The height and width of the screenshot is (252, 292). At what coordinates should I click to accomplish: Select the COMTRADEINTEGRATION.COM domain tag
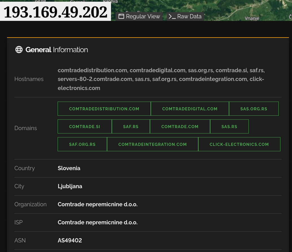click(152, 144)
